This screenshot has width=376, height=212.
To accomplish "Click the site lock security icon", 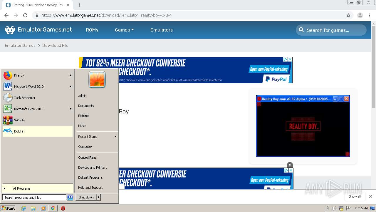I will pos(37,15).
